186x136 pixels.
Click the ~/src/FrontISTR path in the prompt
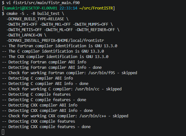pos(96,8)
